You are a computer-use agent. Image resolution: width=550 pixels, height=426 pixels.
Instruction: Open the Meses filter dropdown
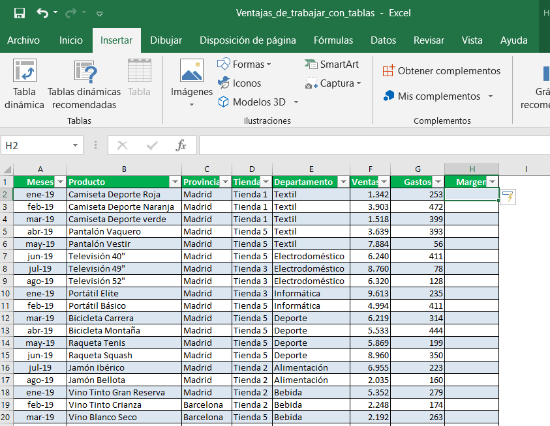60,182
